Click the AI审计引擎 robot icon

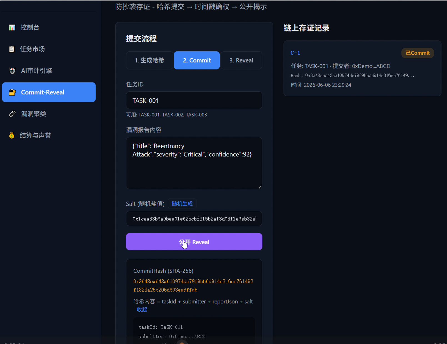point(12,71)
